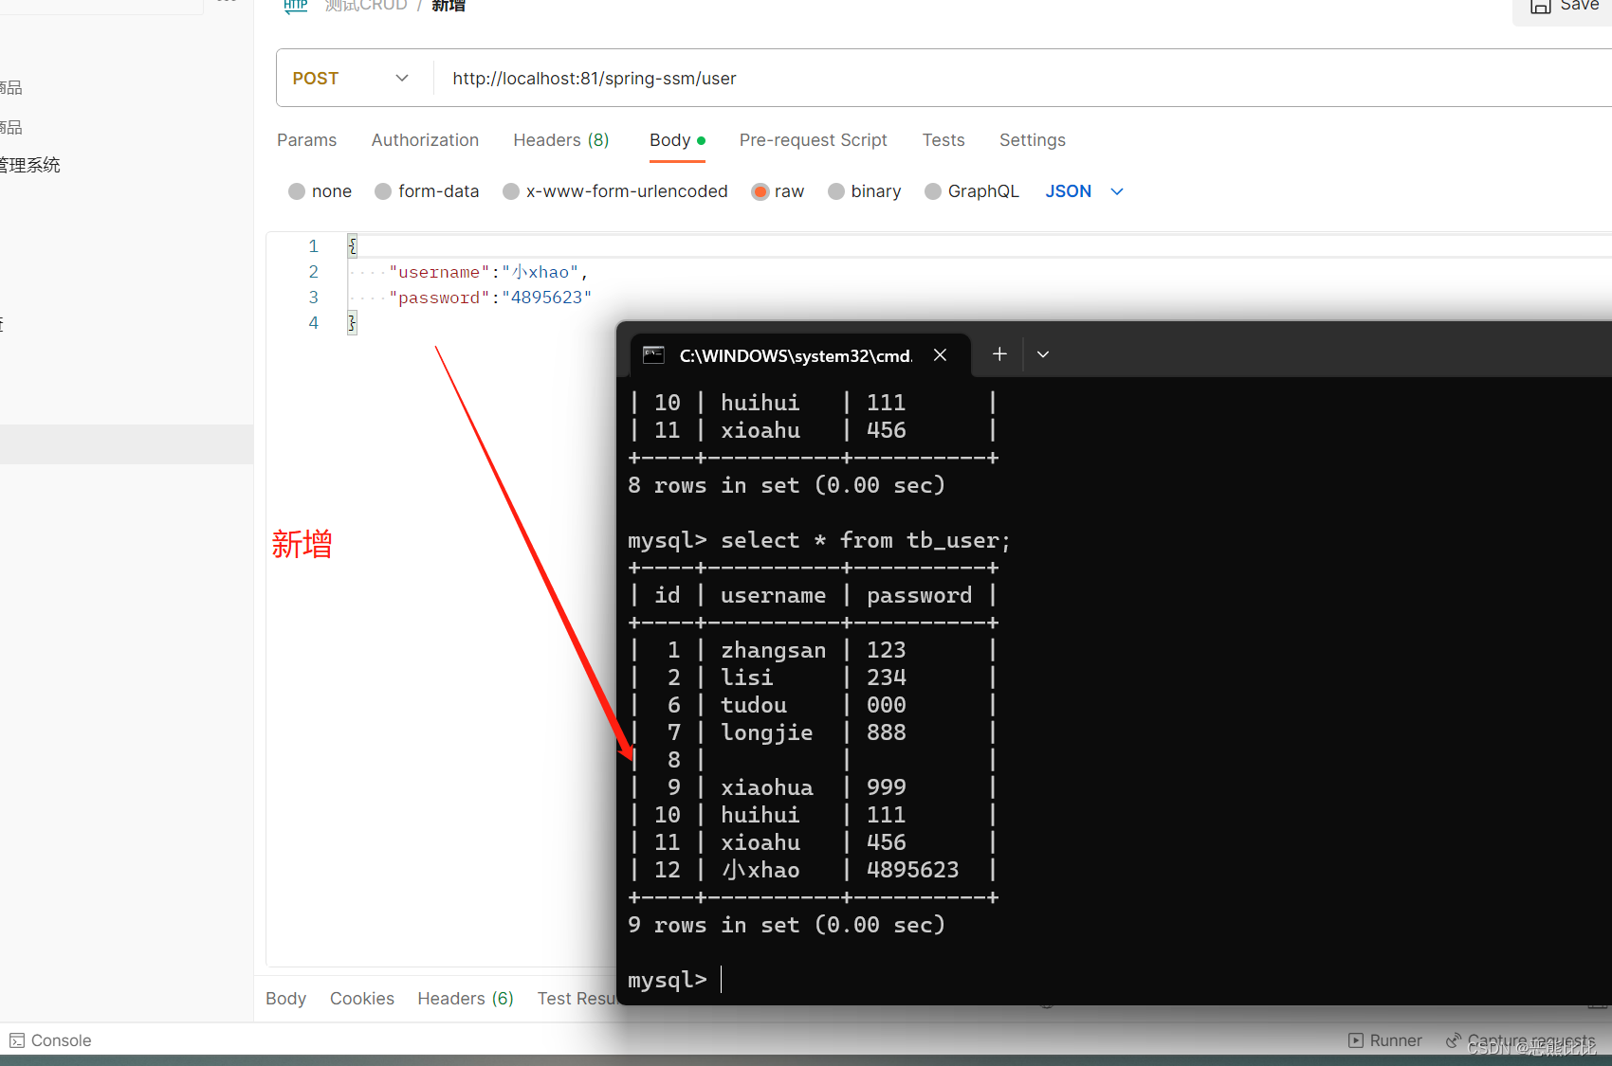This screenshot has width=1612, height=1066.
Task: Click the 新增 breadcrumb title
Action: [x=449, y=6]
